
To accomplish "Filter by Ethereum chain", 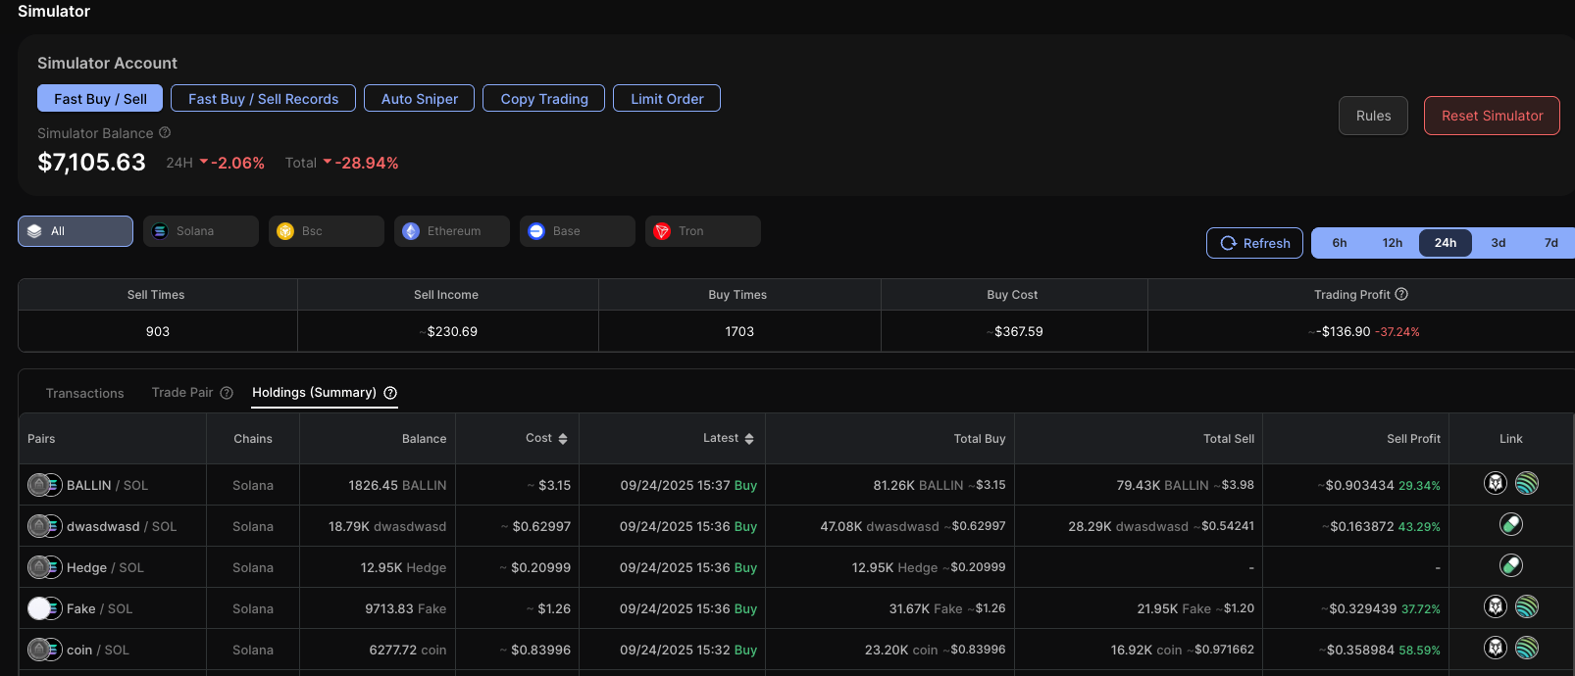I will coord(452,231).
